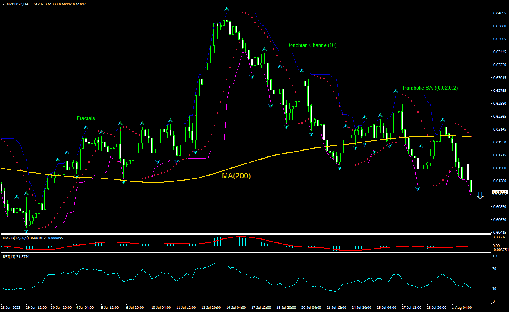Click the Donchian Channel(10) label
This screenshot has height=312, width=509.
pos(311,45)
